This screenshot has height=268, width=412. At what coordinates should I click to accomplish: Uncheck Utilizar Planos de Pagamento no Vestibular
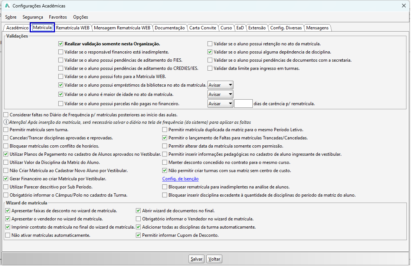6,154
